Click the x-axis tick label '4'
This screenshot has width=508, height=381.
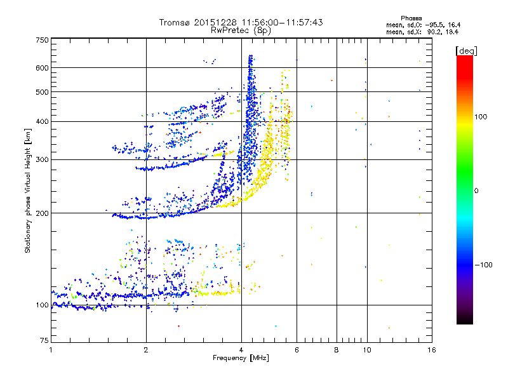(x=241, y=350)
